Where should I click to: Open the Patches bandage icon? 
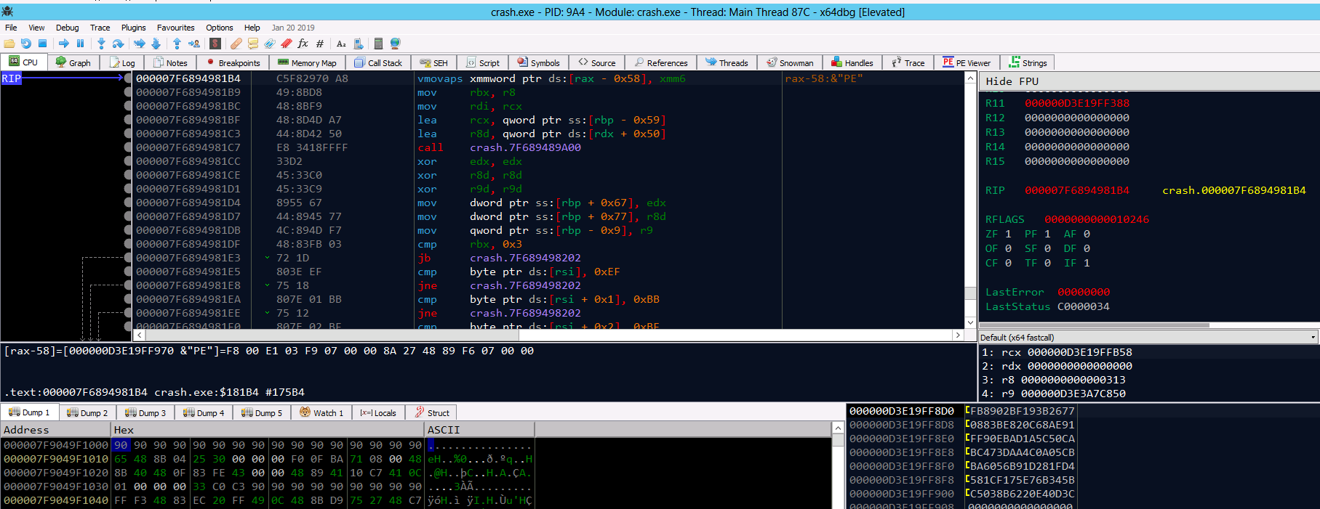[x=236, y=44]
